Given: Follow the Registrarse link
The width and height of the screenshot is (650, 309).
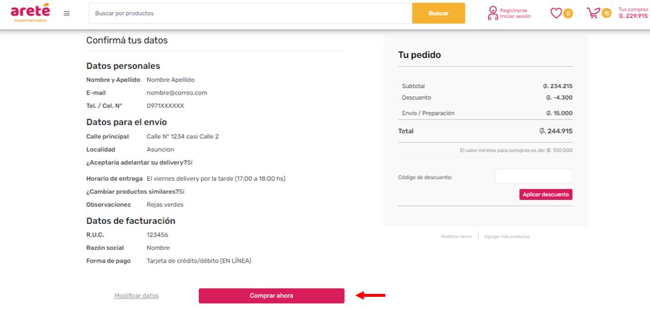Looking at the screenshot, I should pos(513,10).
